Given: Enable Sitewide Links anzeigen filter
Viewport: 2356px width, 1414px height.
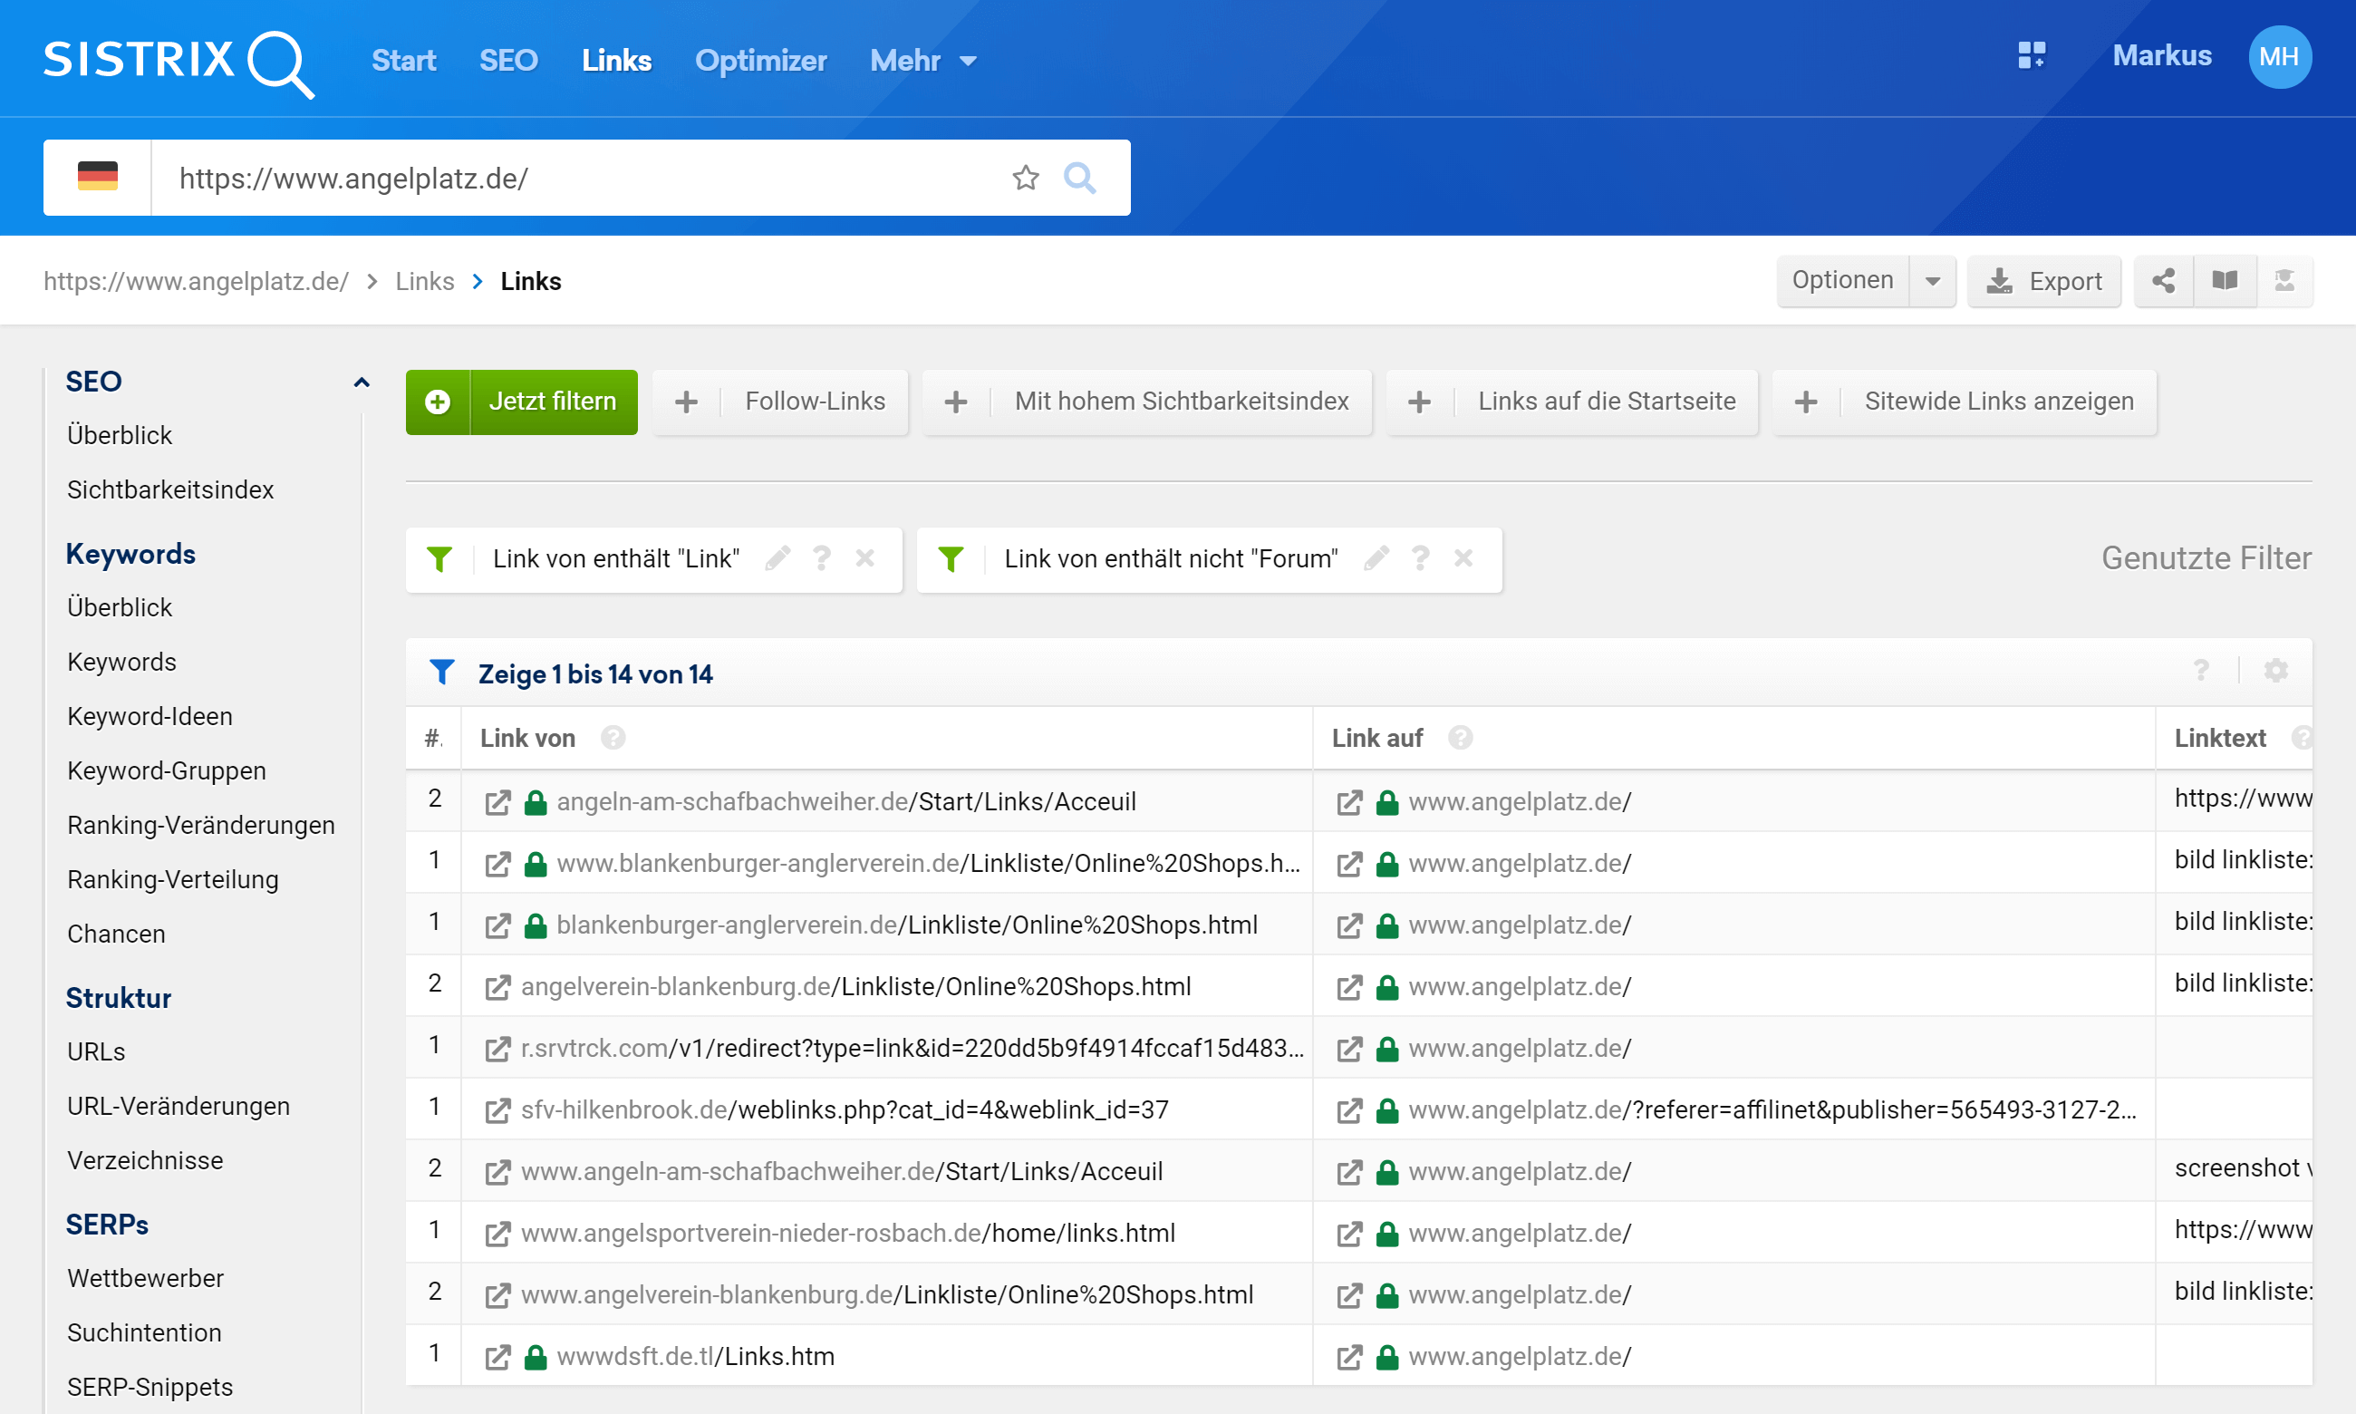Looking at the screenshot, I should click(1964, 402).
